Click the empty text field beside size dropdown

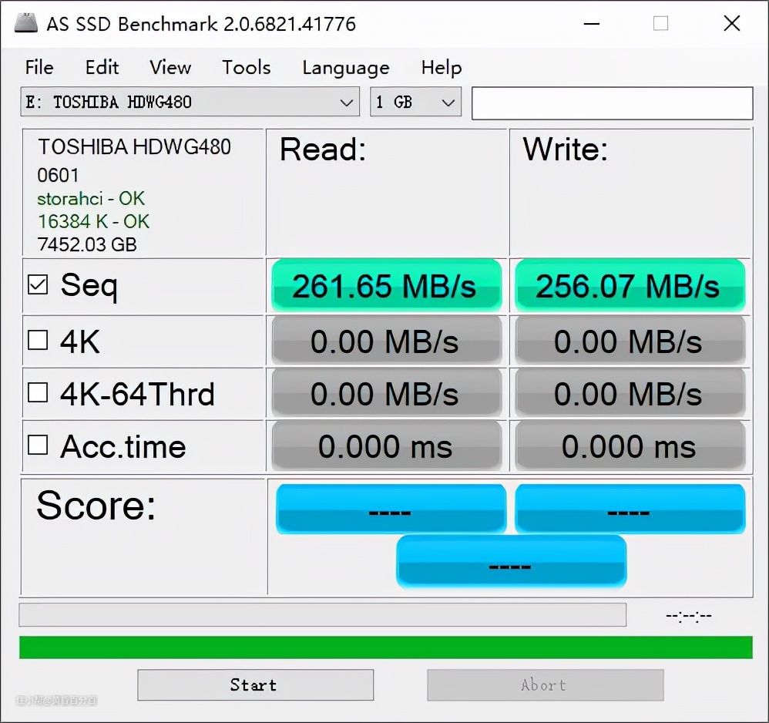tap(612, 103)
